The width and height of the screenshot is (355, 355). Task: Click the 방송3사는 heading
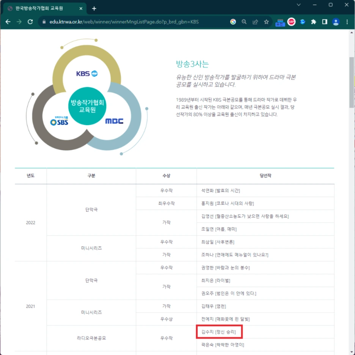(192, 64)
